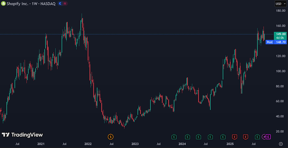The height and width of the screenshot is (148, 288).
Task: Click the green earnings marker just before 2024
Action: (x=174, y=137)
